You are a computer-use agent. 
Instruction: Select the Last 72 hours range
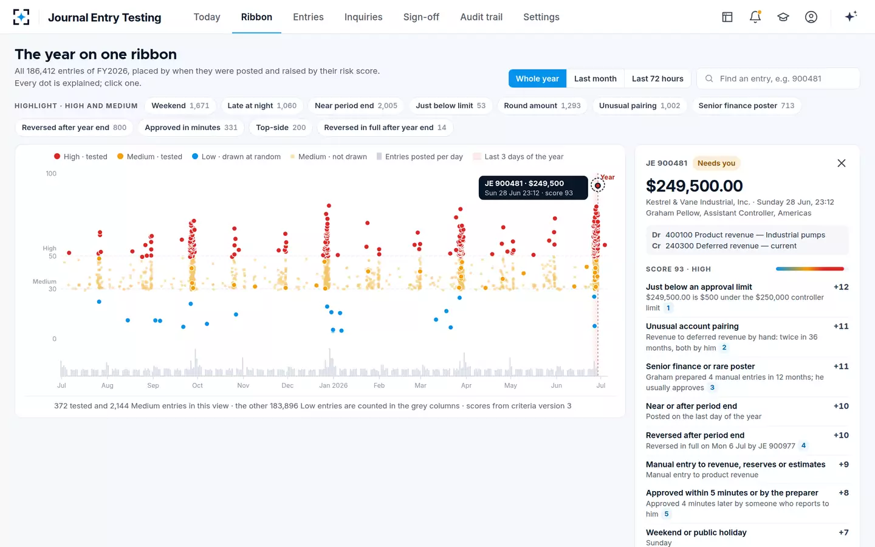coord(657,78)
